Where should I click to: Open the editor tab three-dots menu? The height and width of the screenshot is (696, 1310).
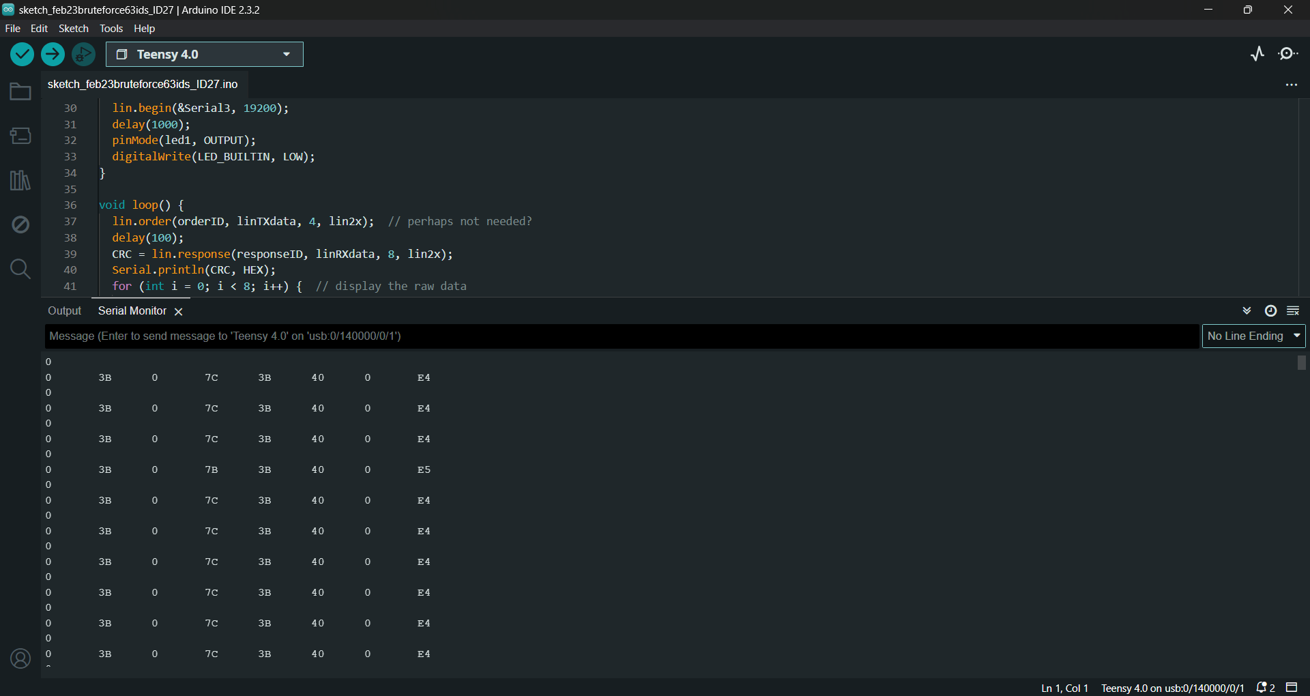click(x=1291, y=85)
